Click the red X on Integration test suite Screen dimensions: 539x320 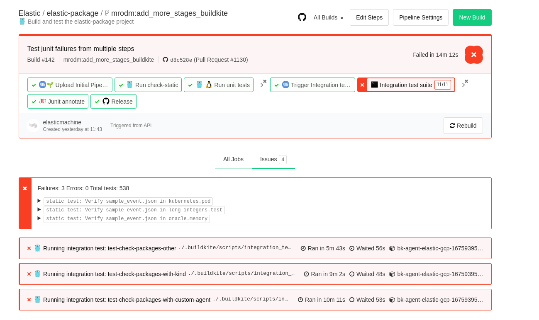click(x=362, y=85)
